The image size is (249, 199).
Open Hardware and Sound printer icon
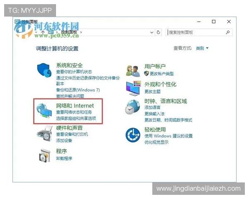coord(44,133)
